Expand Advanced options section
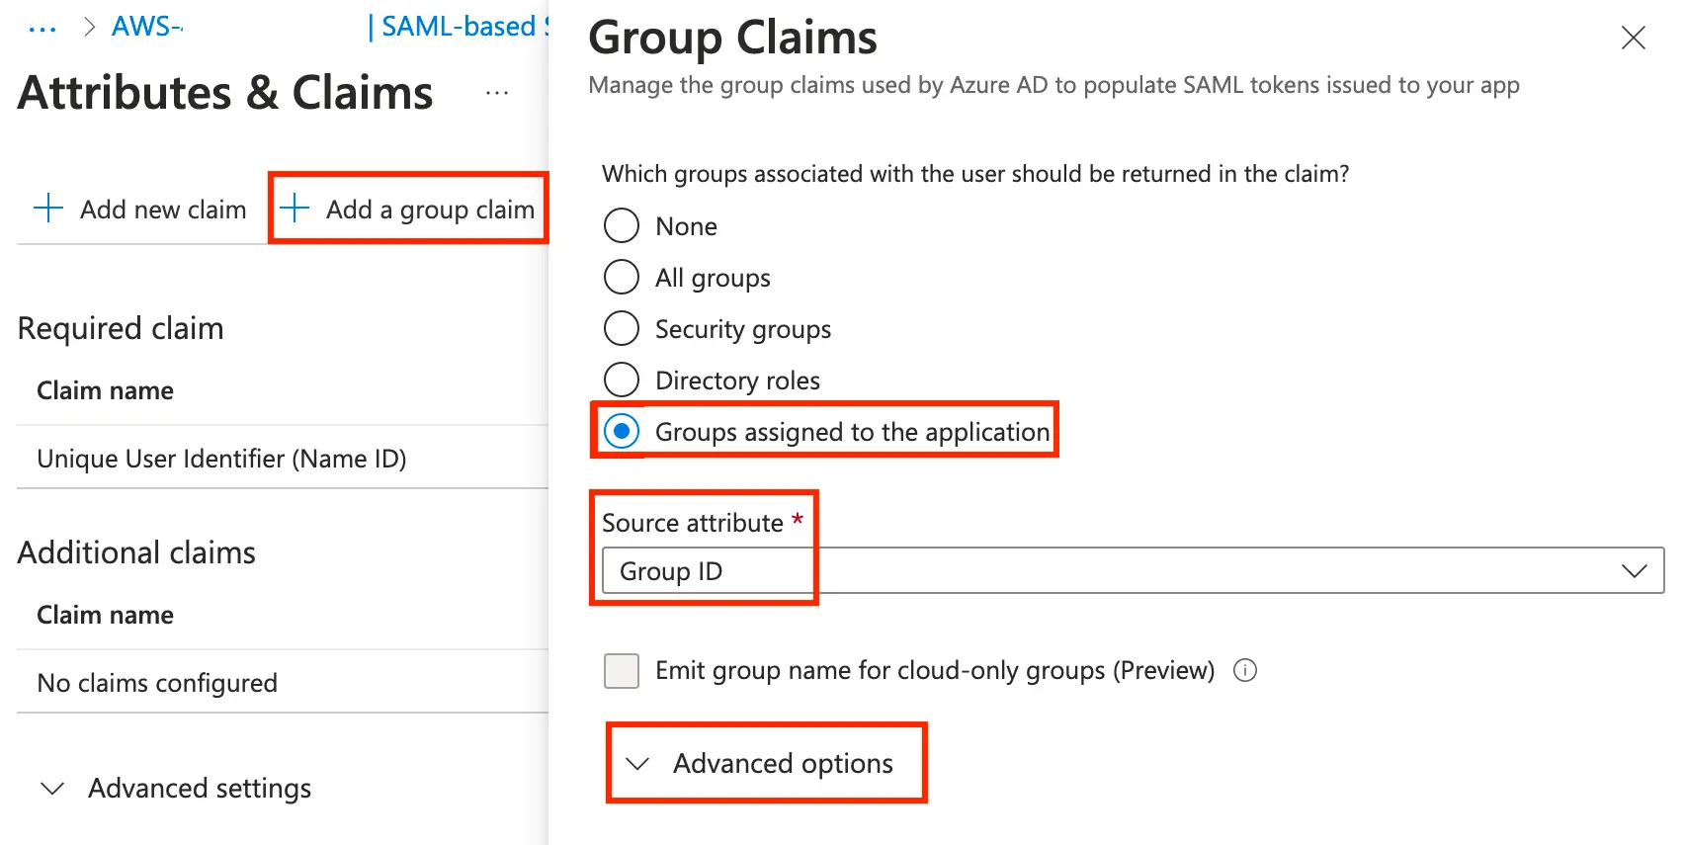 (x=766, y=763)
